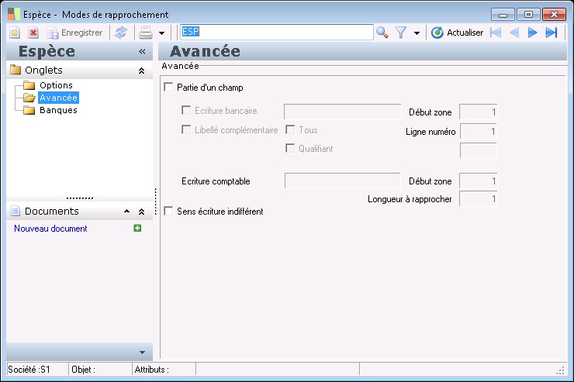Toggle the Qualifiant checkbox
The image size is (574, 382).
(x=290, y=148)
